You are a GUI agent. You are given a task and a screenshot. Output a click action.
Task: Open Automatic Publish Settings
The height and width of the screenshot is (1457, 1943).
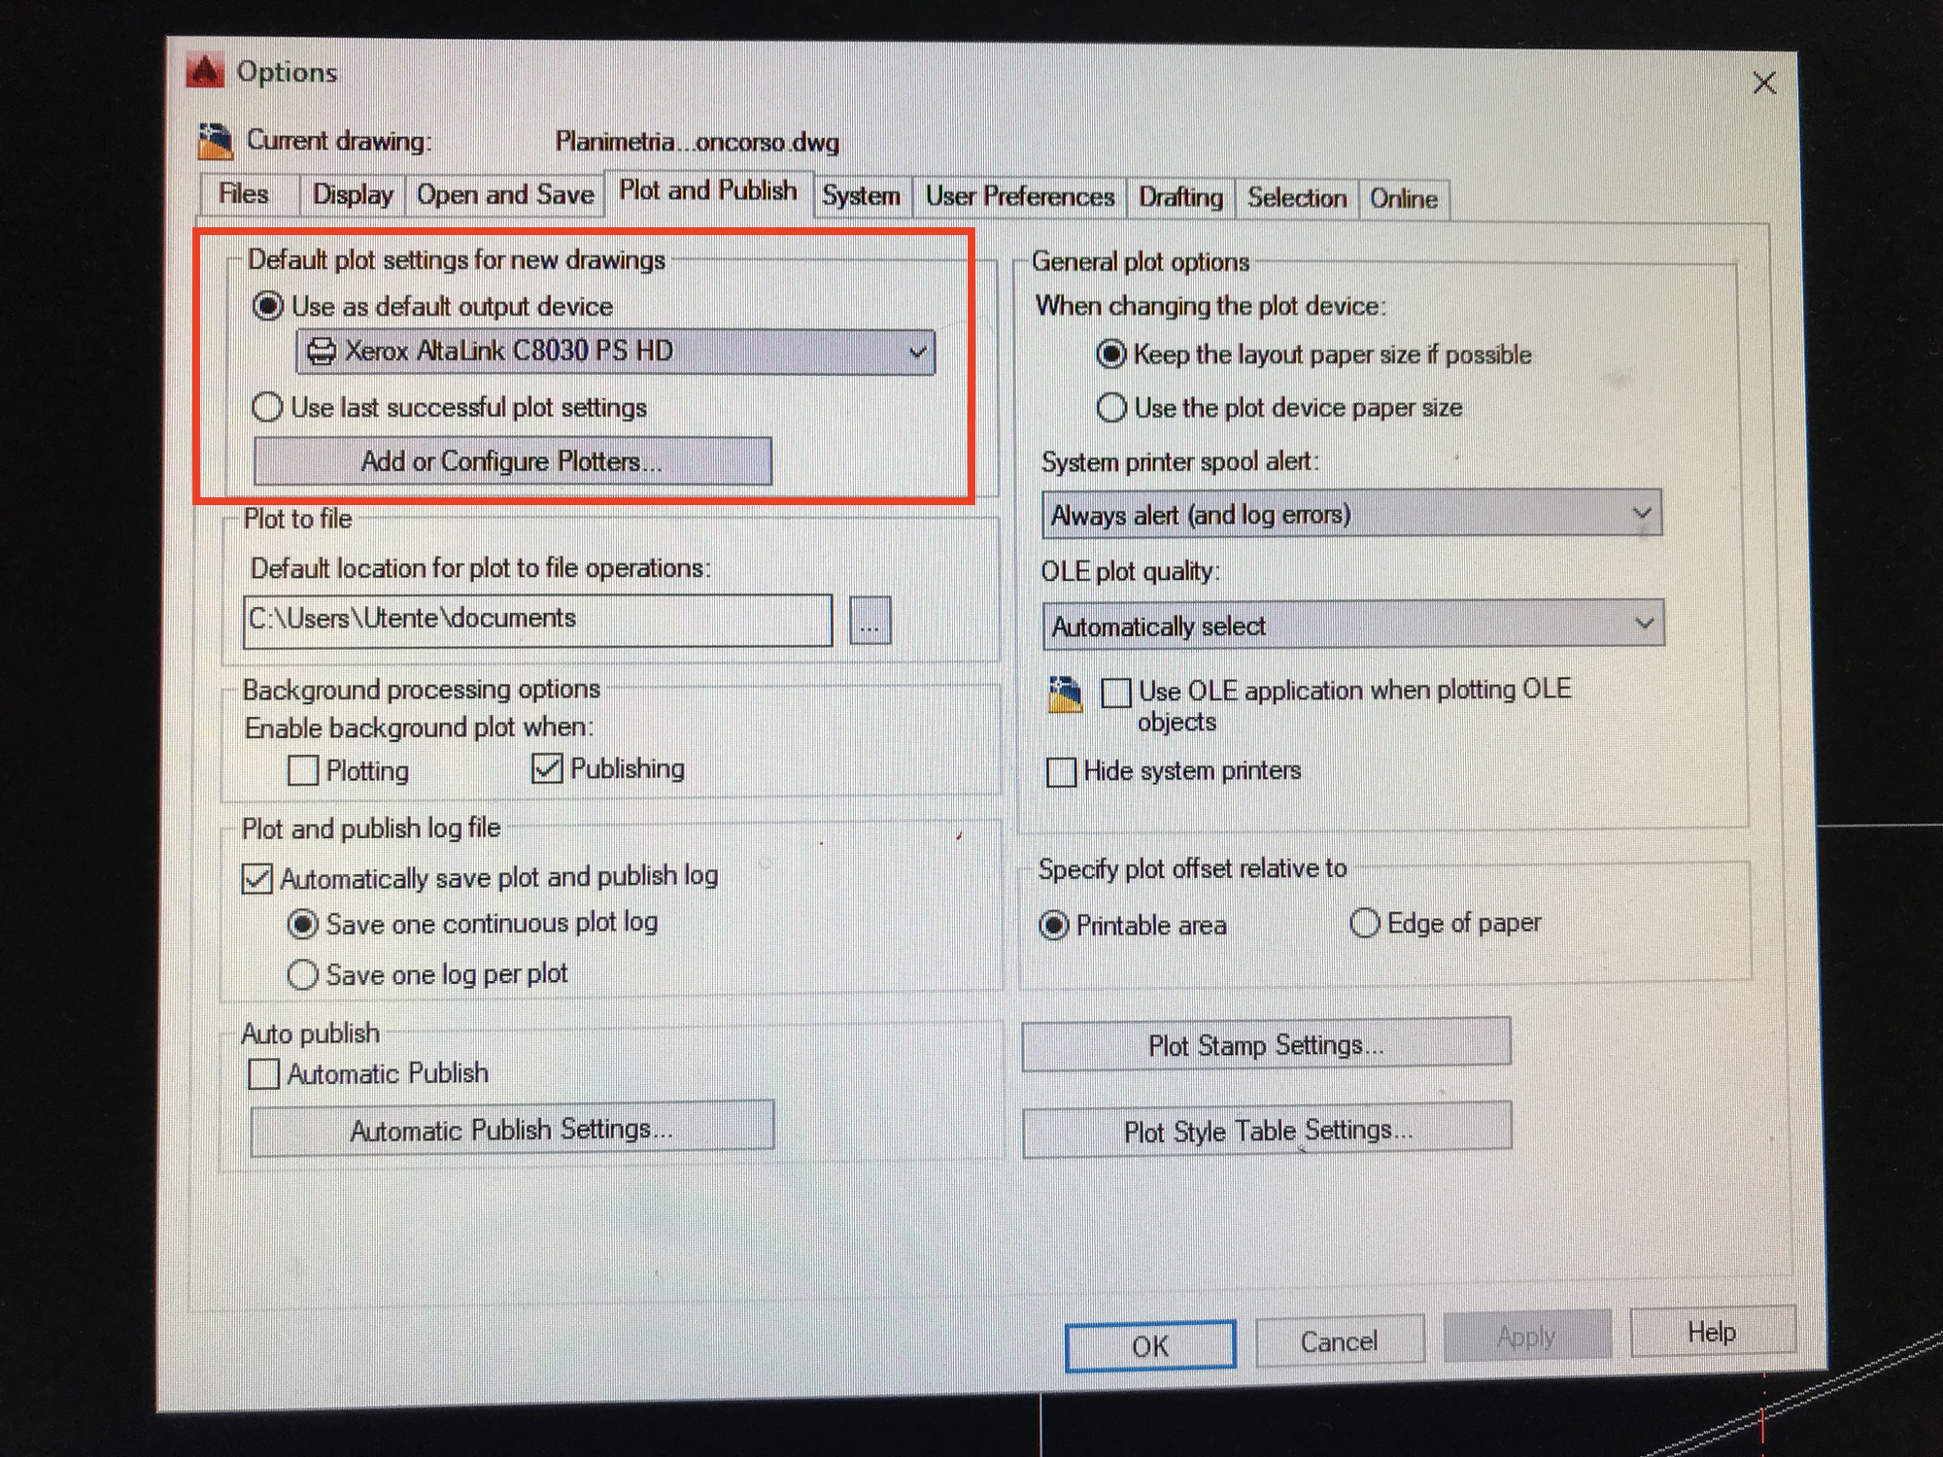pos(512,1130)
